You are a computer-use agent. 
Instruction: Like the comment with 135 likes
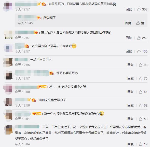point(139,51)
